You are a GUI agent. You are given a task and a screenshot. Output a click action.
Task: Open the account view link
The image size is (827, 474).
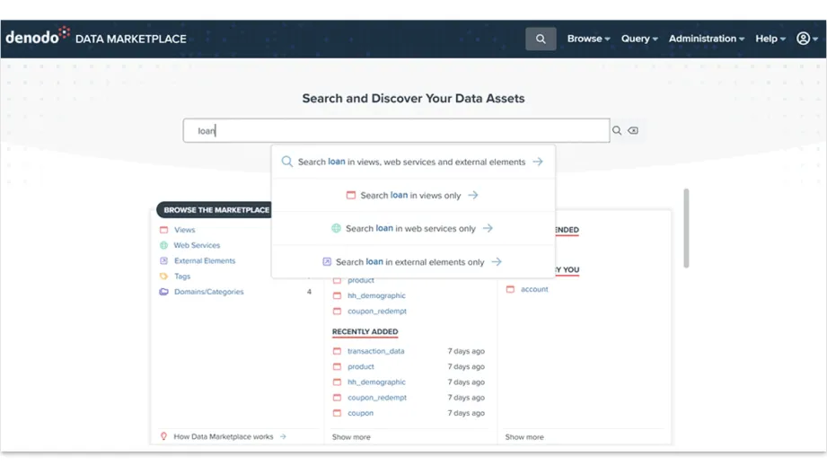534,289
